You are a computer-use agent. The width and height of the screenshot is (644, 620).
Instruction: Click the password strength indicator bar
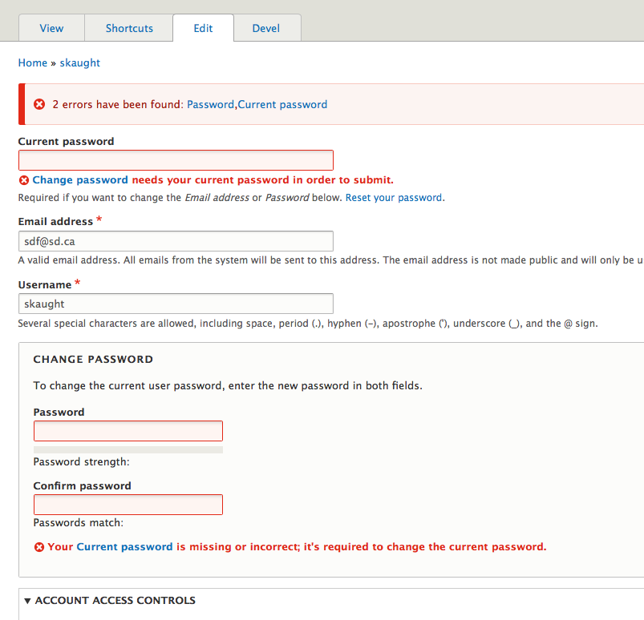click(x=128, y=449)
